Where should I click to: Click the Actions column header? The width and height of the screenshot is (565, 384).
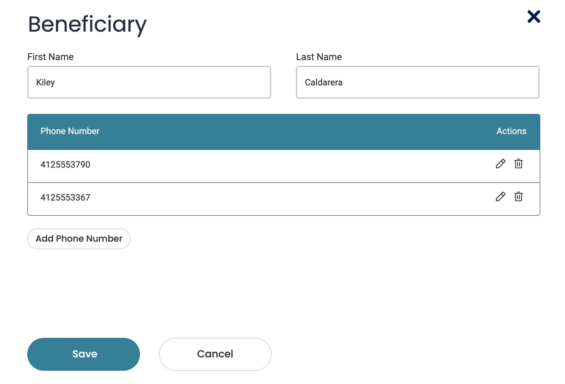511,131
